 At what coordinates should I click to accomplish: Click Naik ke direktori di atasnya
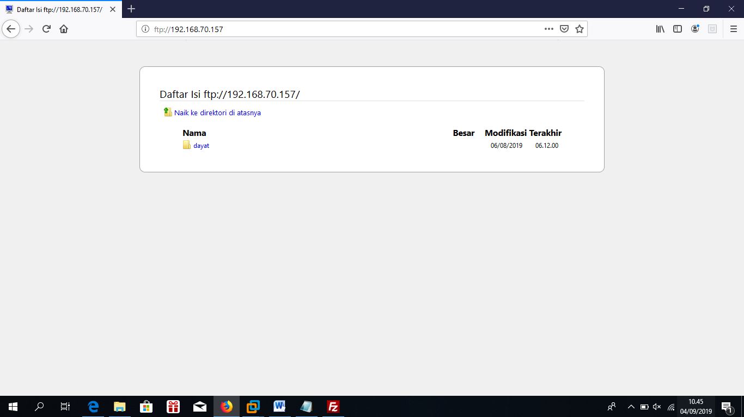217,112
